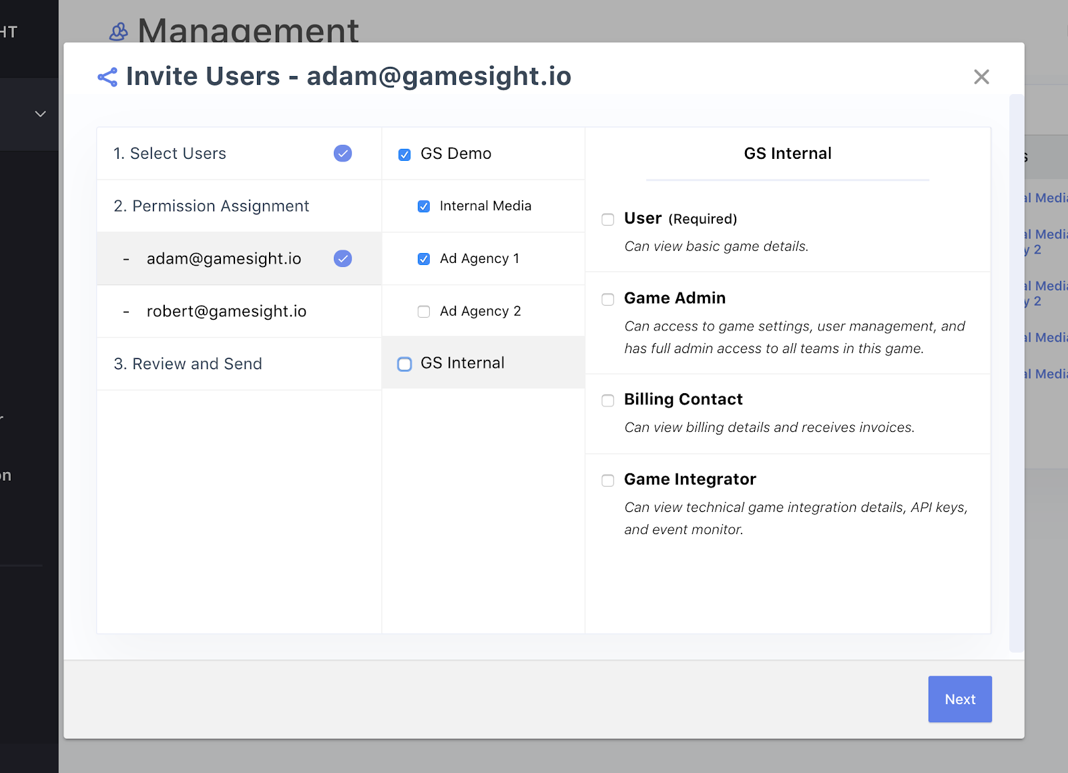Check the GS Internal checkbox
Screen dimensions: 1068x773
pos(405,364)
